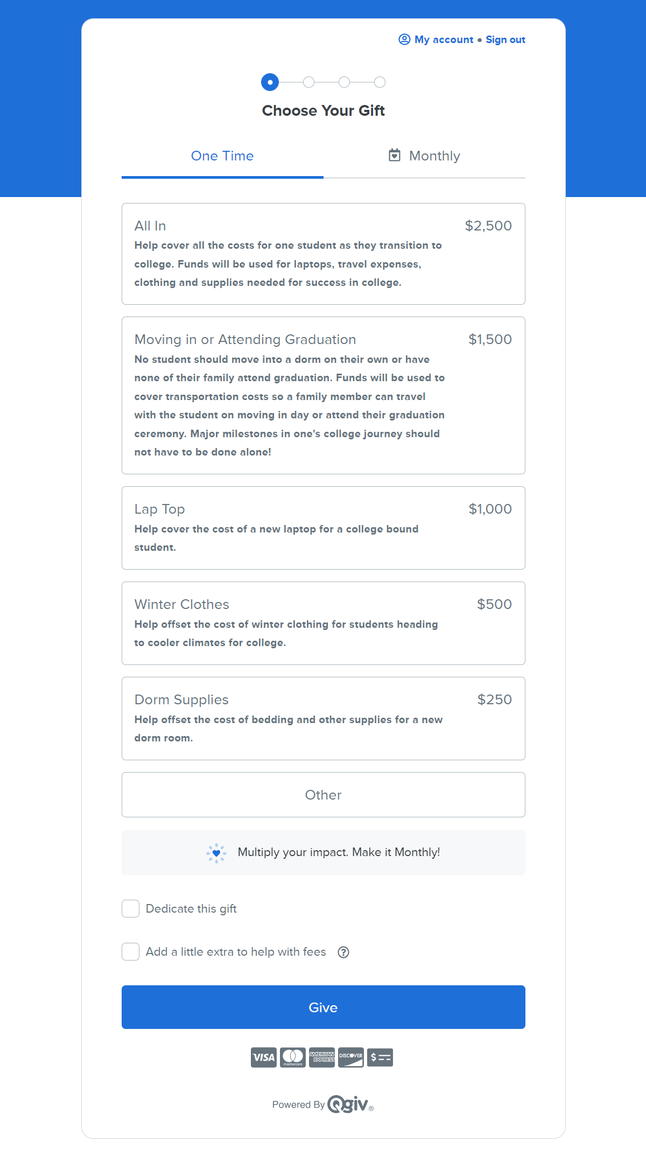
Task: Click the Visa card icon
Action: pos(264,1057)
